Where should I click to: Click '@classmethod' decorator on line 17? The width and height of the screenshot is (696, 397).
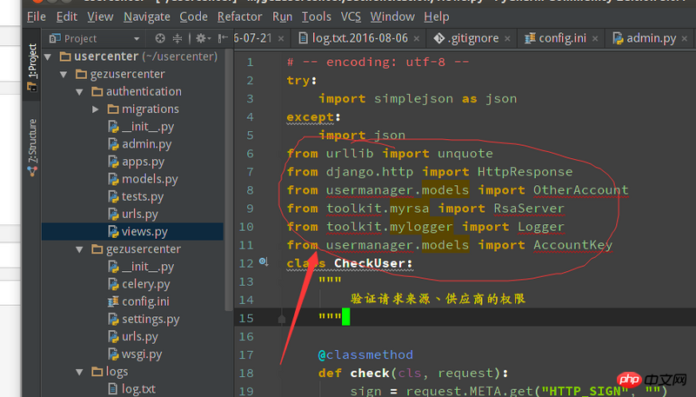click(365, 355)
